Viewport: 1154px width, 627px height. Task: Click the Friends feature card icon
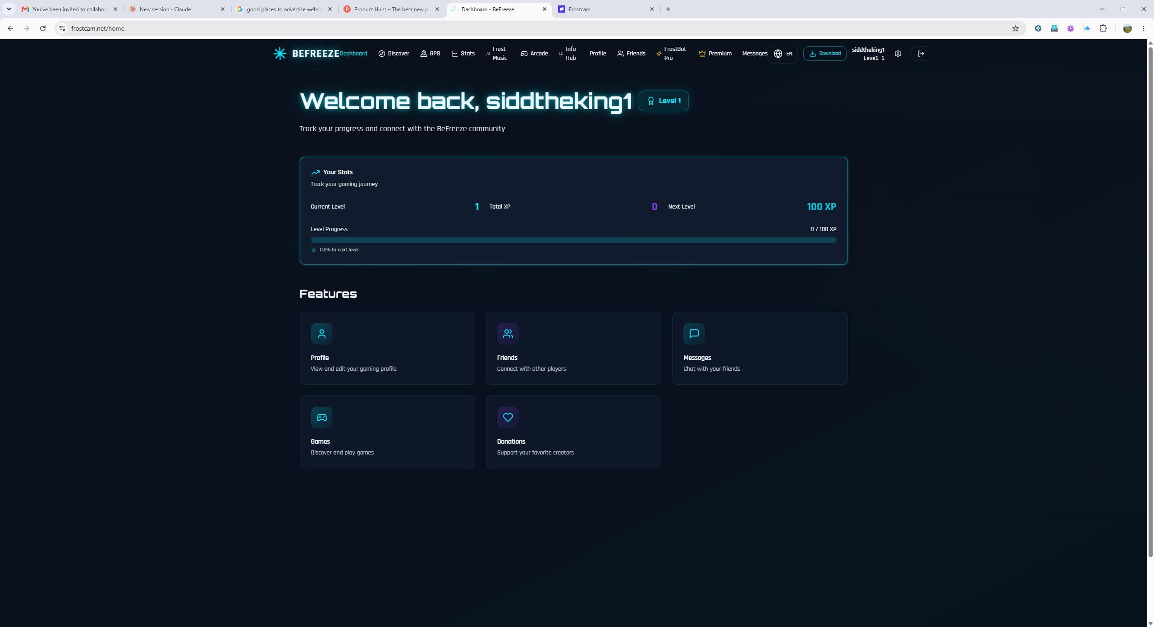pyautogui.click(x=508, y=334)
